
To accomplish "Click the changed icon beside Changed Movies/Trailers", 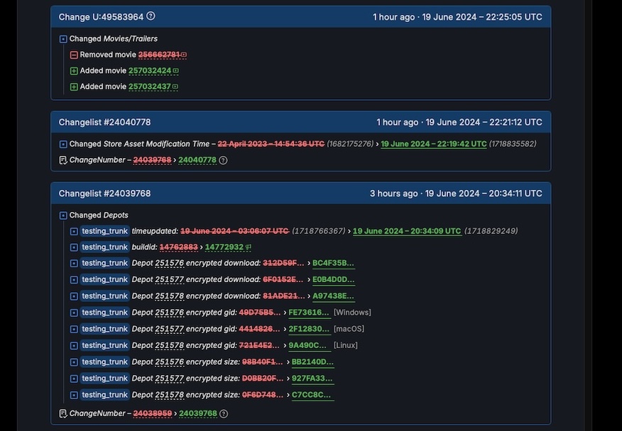I will (x=63, y=39).
